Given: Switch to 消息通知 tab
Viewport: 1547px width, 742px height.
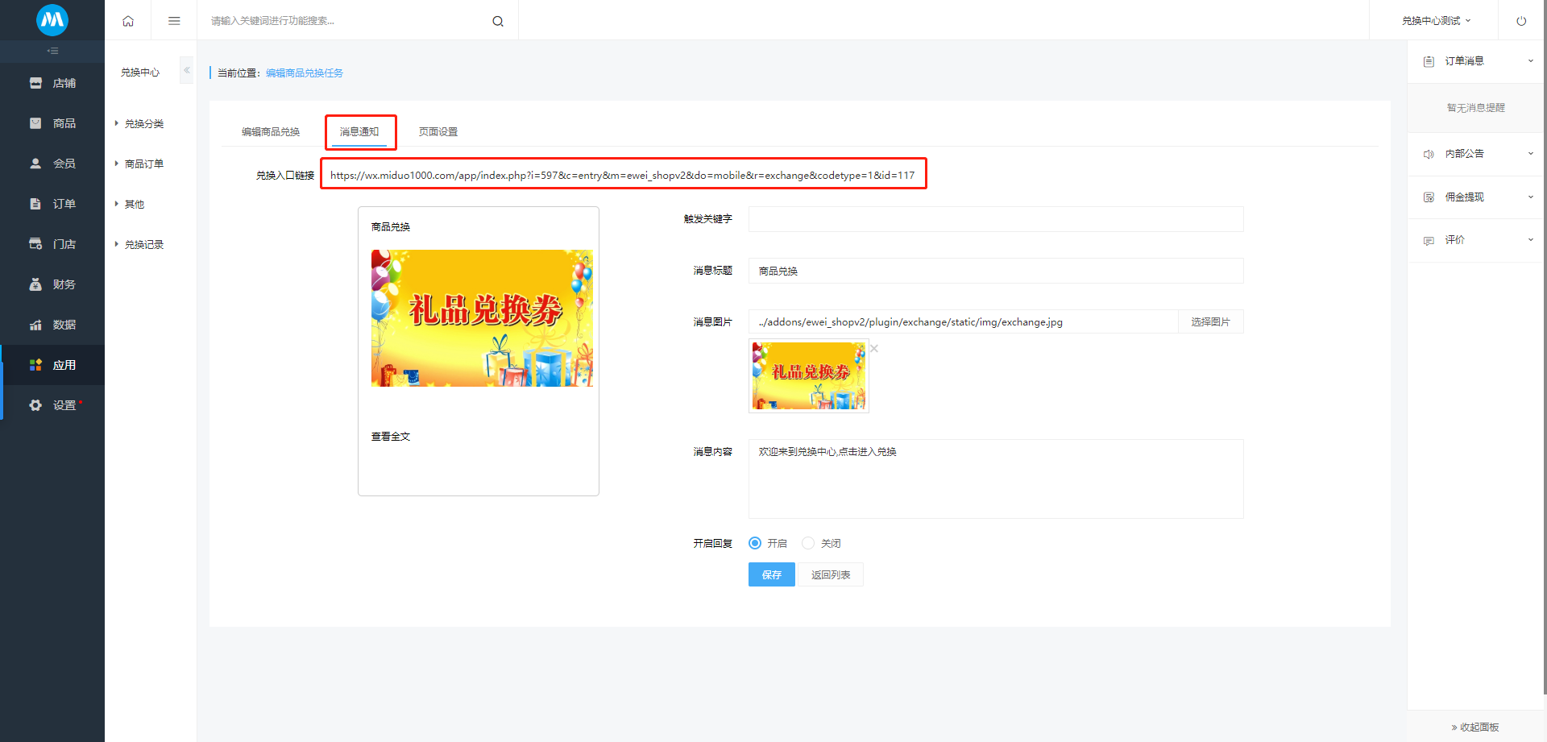Looking at the screenshot, I should pyautogui.click(x=359, y=131).
